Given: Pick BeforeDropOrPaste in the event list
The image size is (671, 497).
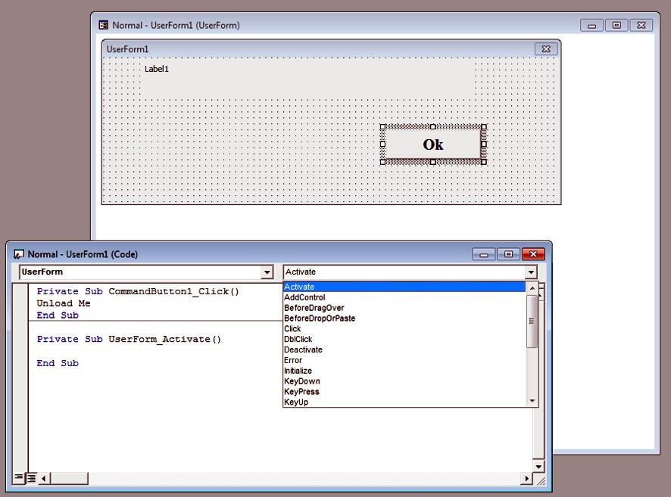Looking at the screenshot, I should 404,318.
